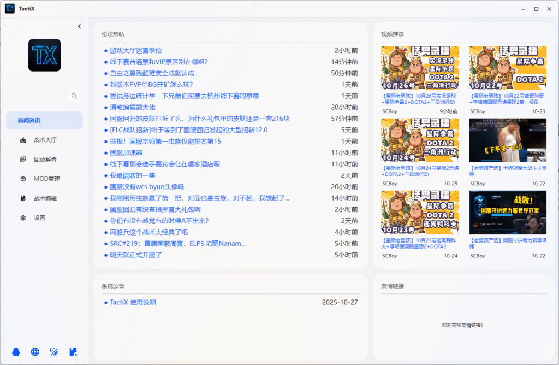Screen dimensions: 559x365
Task: Select the 新闻资讯 tab in sidebar
Action: (x=44, y=120)
